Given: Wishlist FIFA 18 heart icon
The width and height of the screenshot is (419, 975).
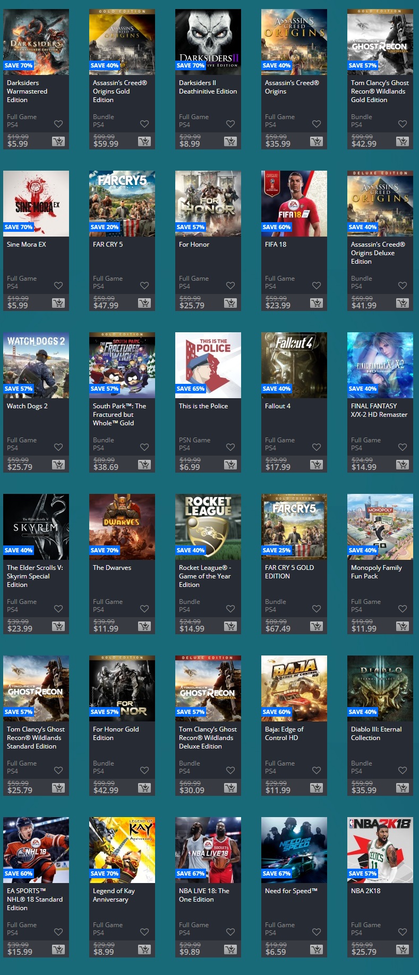Looking at the screenshot, I should tap(317, 285).
